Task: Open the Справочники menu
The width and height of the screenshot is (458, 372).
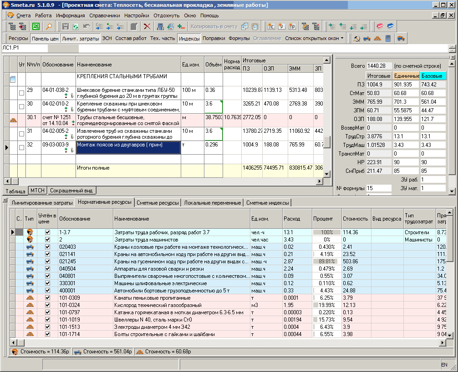Action: pos(105,15)
